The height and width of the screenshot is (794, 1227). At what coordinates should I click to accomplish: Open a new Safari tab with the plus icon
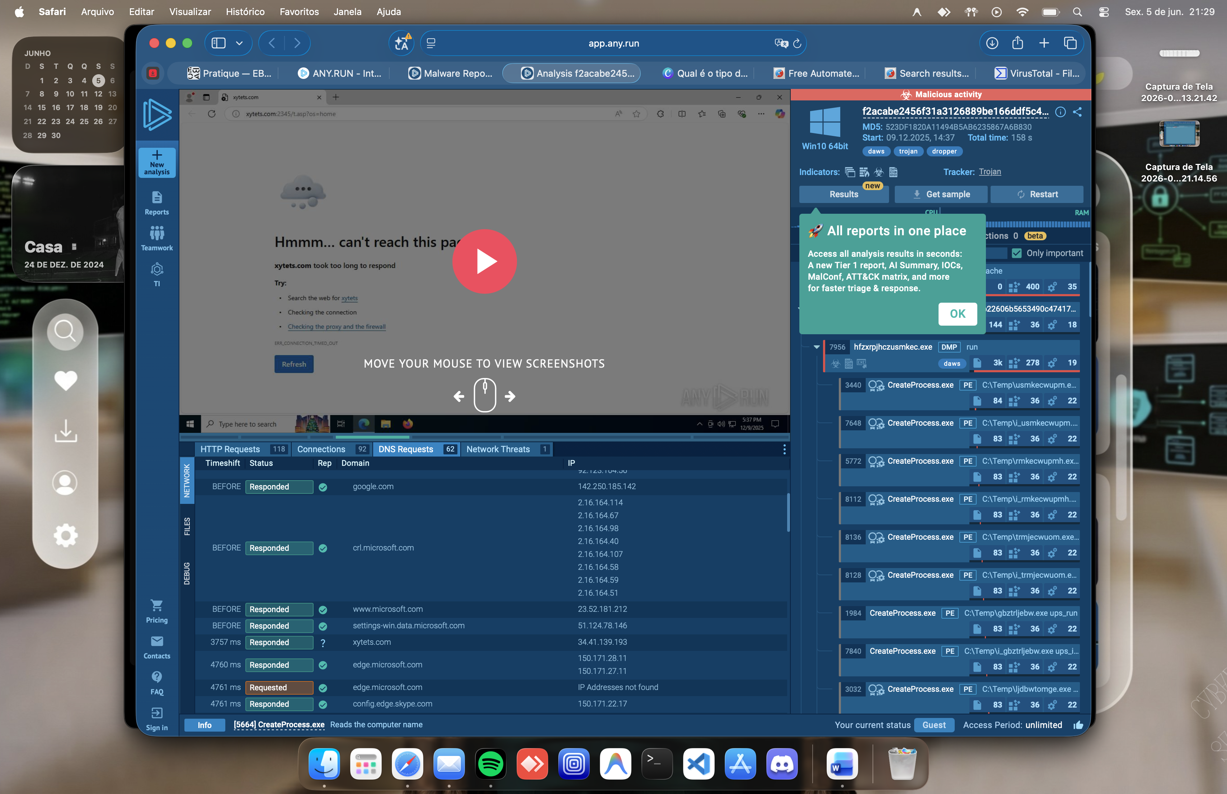pos(1044,43)
